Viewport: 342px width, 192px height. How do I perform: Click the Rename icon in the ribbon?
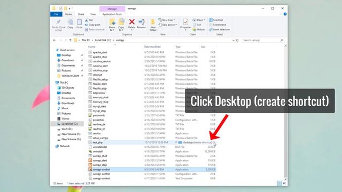click(141, 22)
